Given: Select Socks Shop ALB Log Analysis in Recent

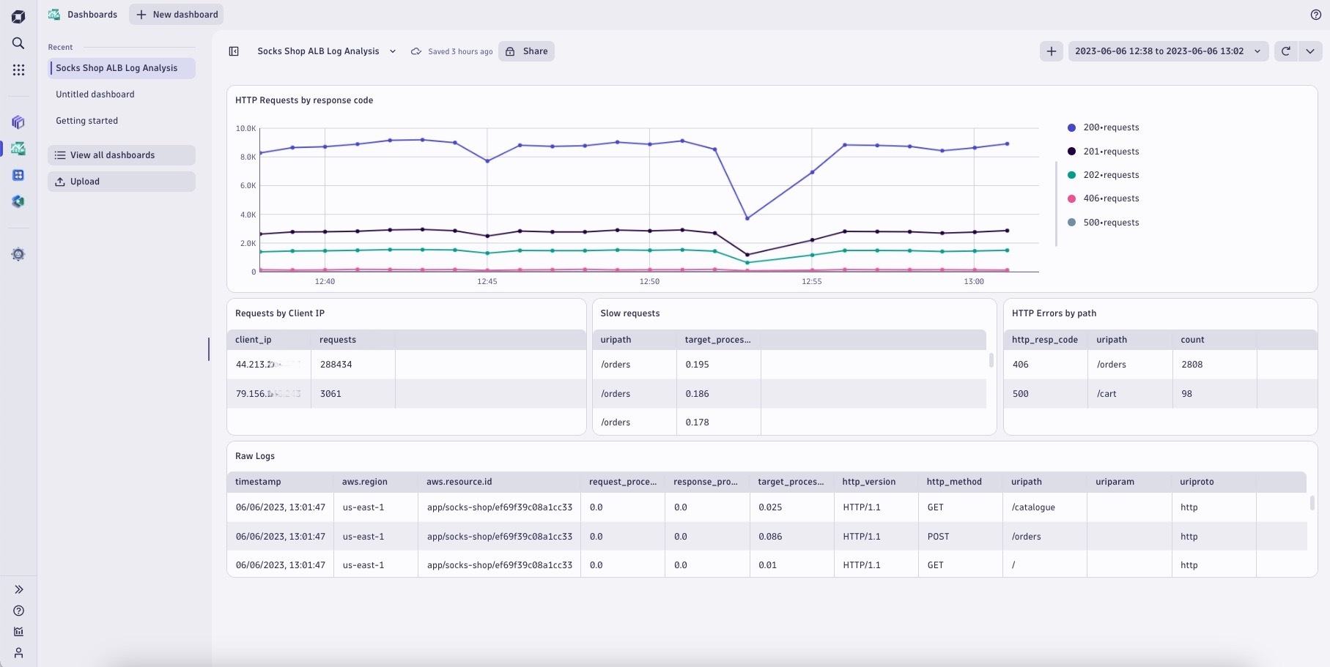Looking at the screenshot, I should [x=122, y=68].
